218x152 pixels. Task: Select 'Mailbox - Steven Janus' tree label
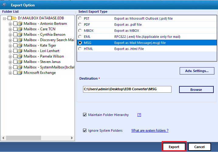coord(42,62)
